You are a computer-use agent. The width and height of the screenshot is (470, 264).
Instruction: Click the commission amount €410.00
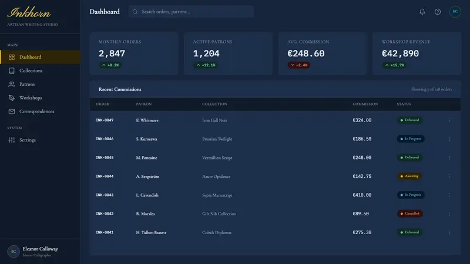pos(362,195)
